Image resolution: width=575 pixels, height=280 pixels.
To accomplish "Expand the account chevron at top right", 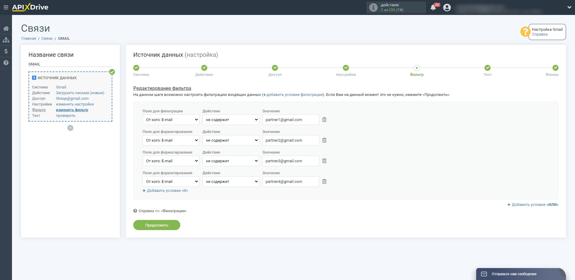I will point(569,7).
